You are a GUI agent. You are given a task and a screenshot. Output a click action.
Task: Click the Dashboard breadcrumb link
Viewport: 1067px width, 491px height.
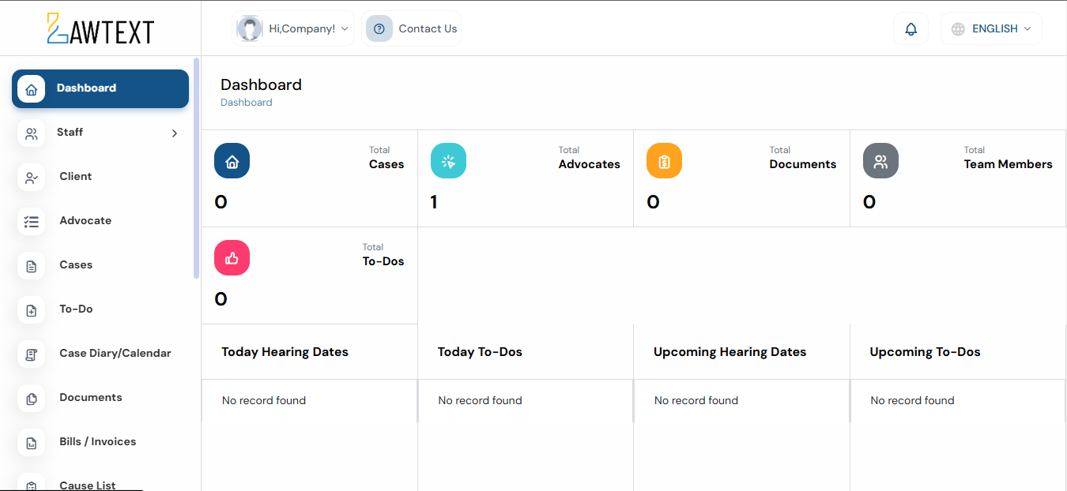(x=247, y=103)
